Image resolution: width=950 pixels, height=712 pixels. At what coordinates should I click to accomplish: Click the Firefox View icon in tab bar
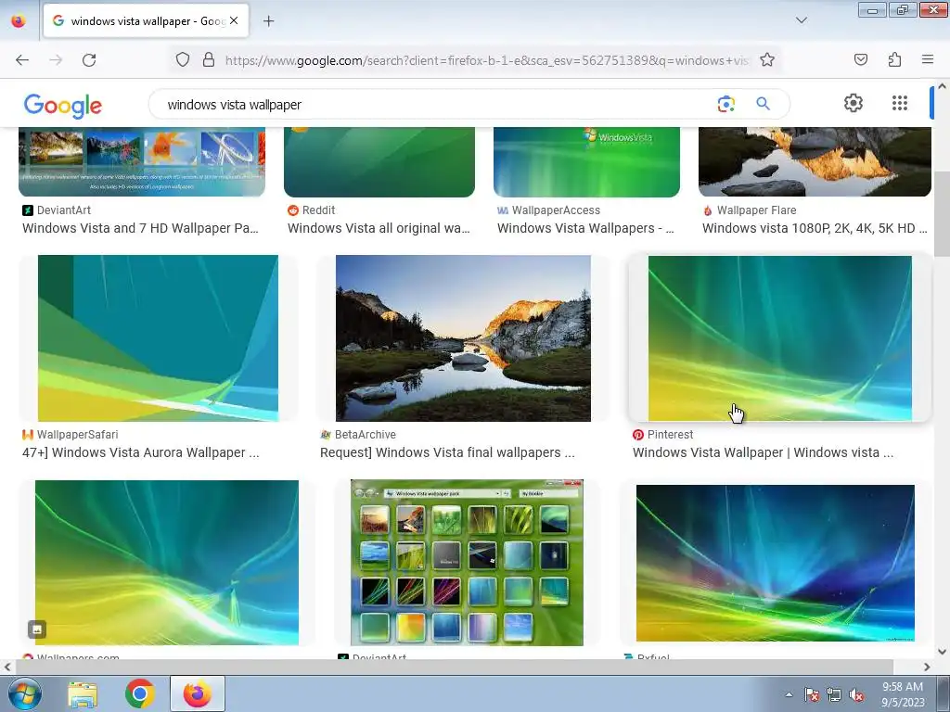[19, 21]
